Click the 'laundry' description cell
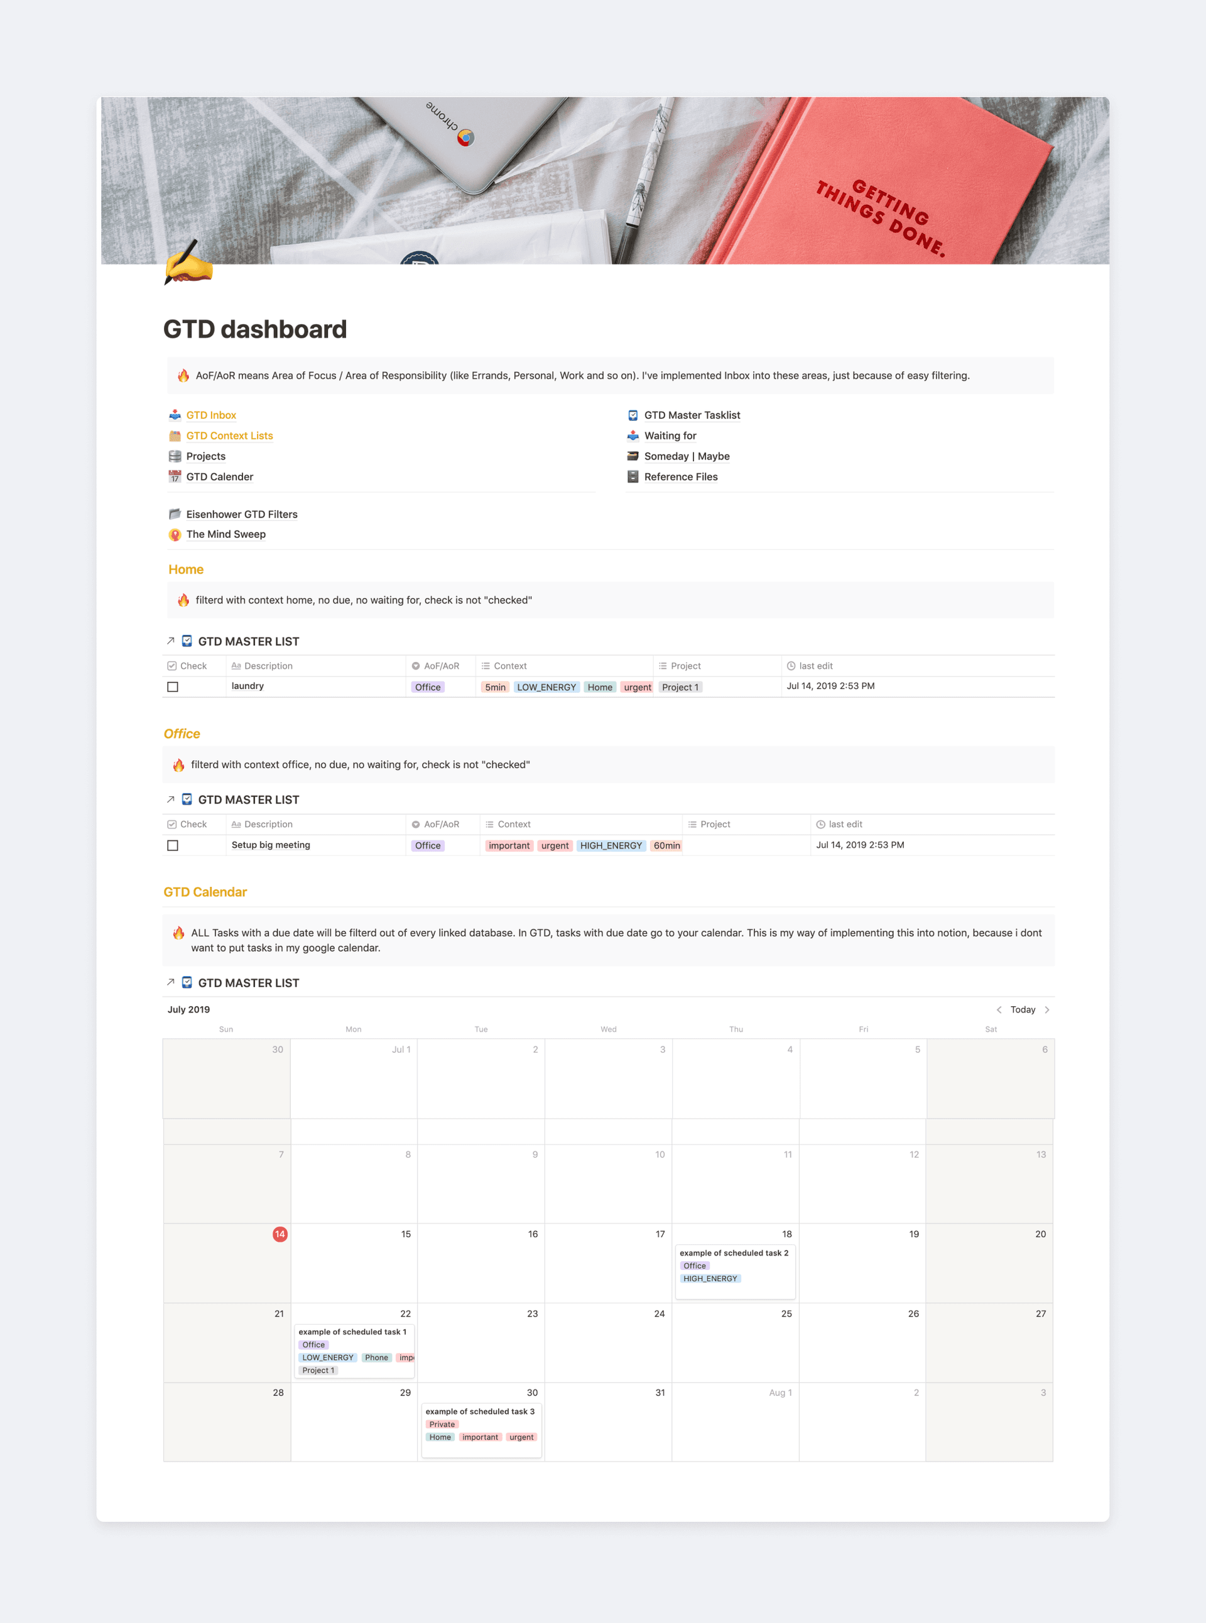The width and height of the screenshot is (1206, 1623). [x=315, y=687]
